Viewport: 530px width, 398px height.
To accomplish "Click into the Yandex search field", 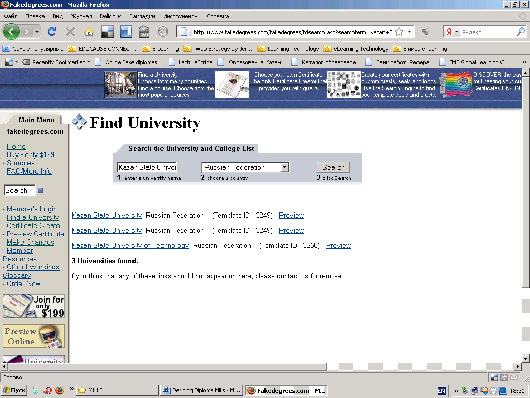I will point(488,32).
